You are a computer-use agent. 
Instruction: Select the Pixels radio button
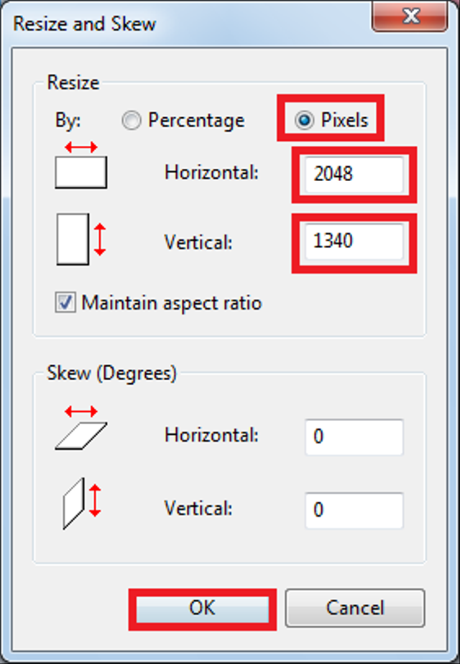tap(304, 121)
